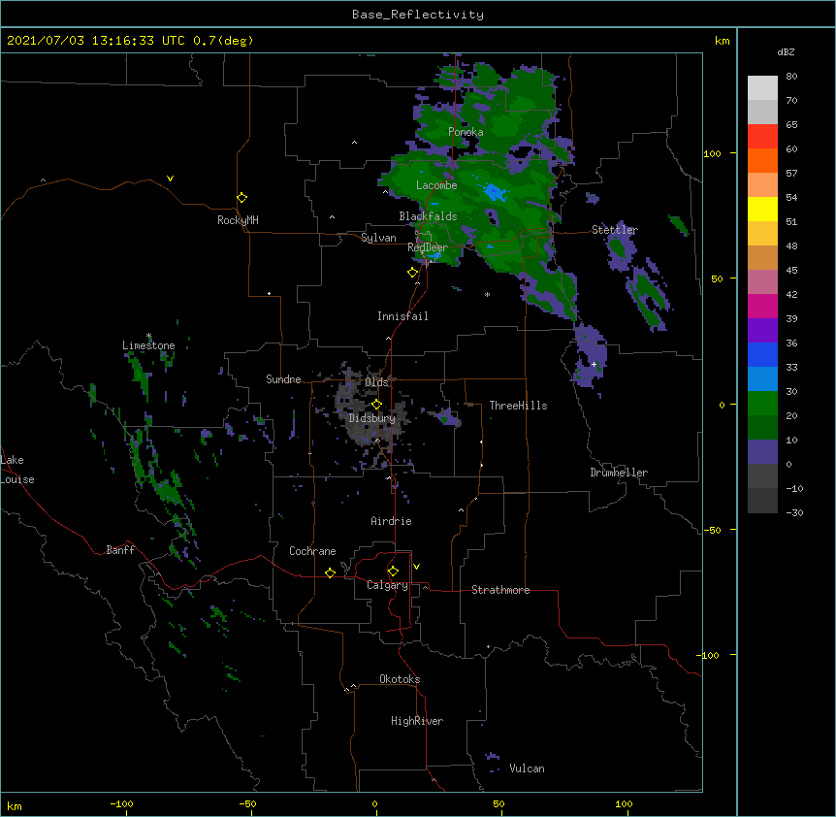The height and width of the screenshot is (817, 836).
Task: Click the Sundre label
Action: tap(283, 379)
